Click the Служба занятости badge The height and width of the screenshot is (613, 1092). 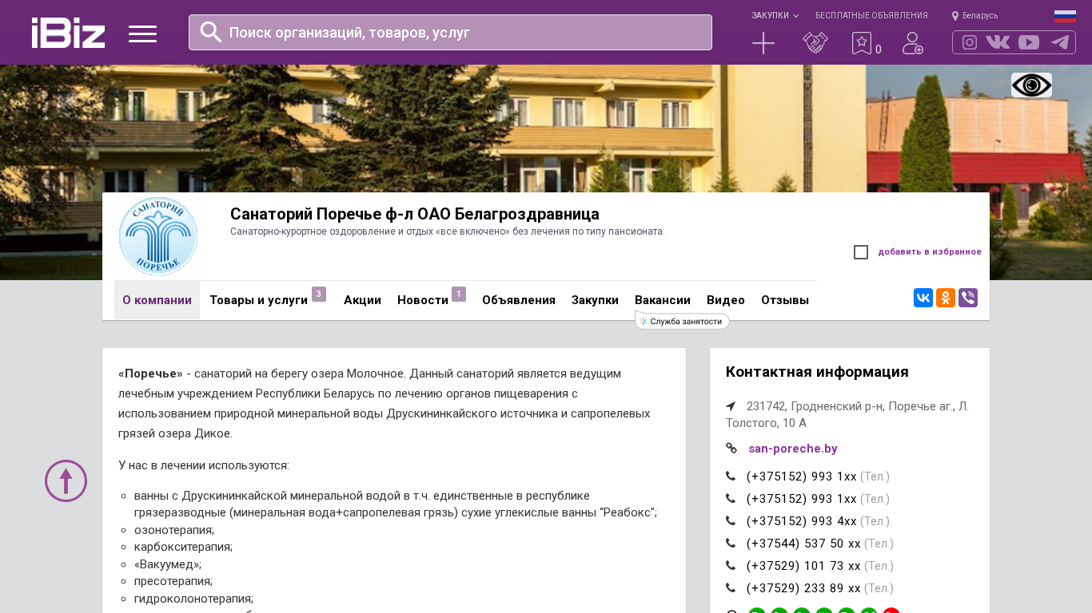tap(682, 321)
